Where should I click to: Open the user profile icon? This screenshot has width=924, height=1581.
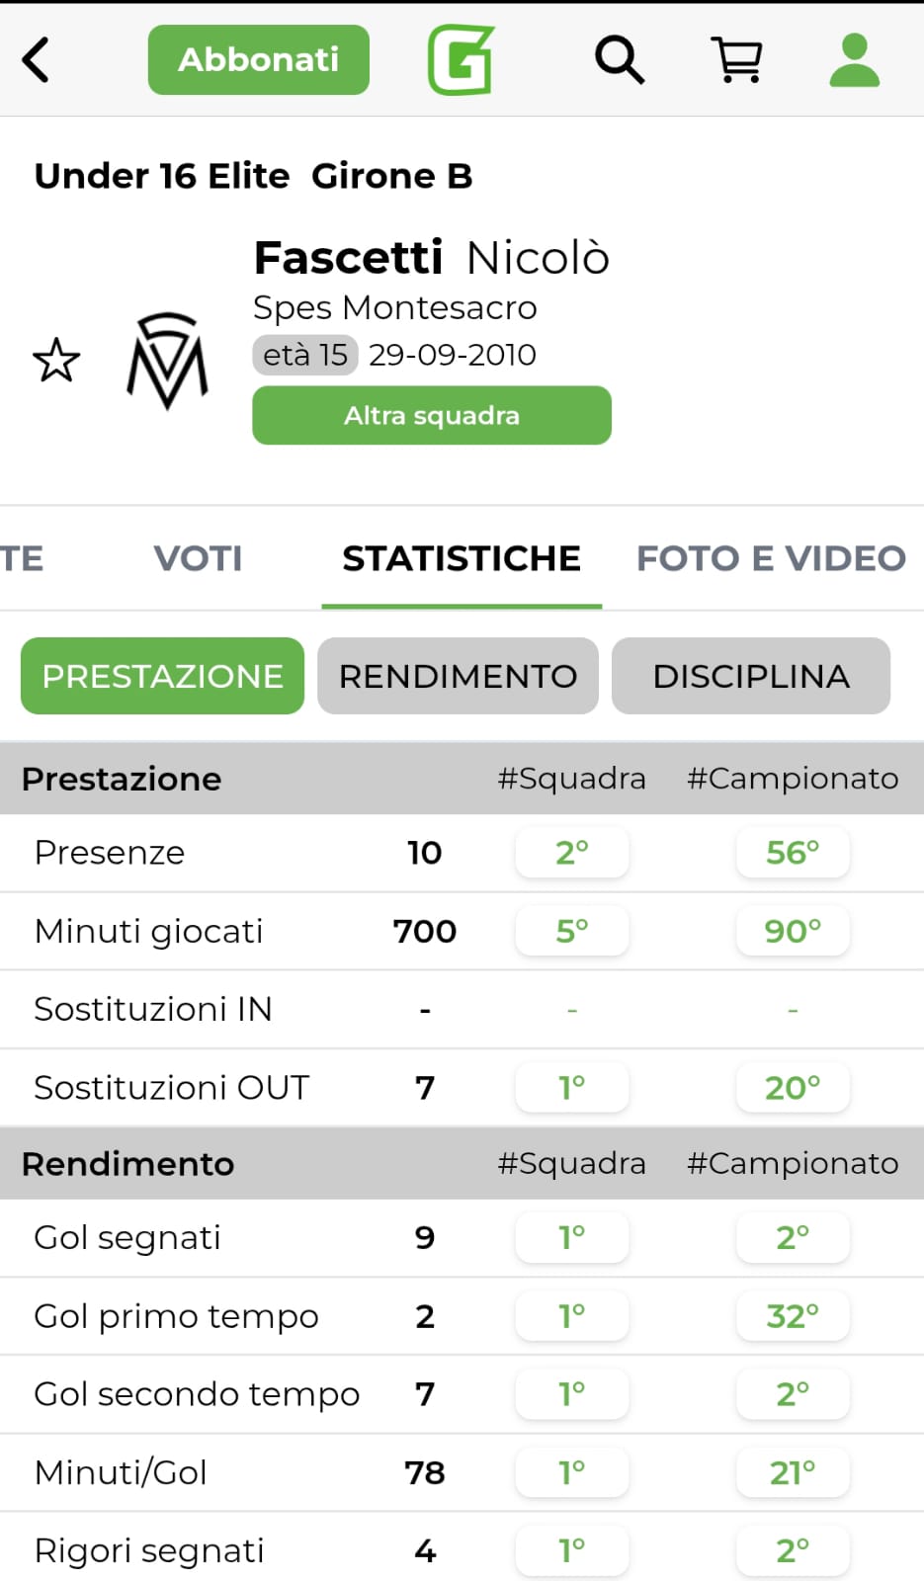(854, 60)
